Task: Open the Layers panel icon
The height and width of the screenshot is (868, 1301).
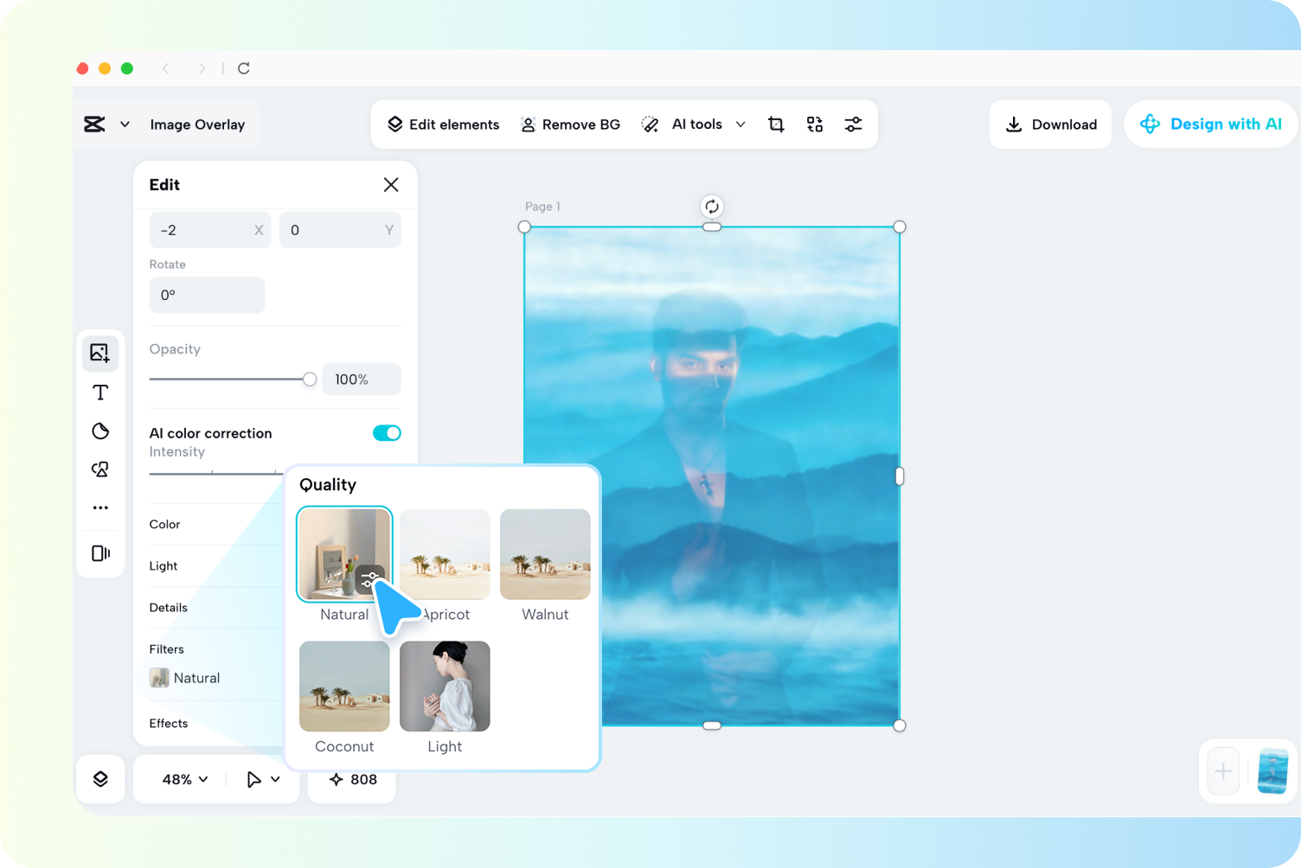Action: coord(100,779)
